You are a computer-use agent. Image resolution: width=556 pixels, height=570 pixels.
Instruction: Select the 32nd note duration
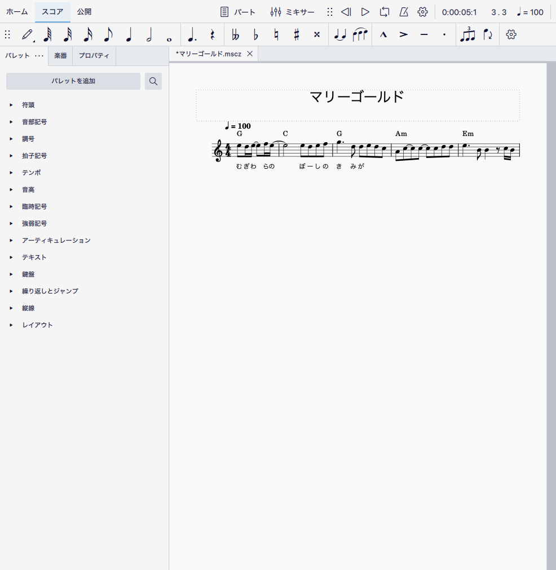[68, 34]
